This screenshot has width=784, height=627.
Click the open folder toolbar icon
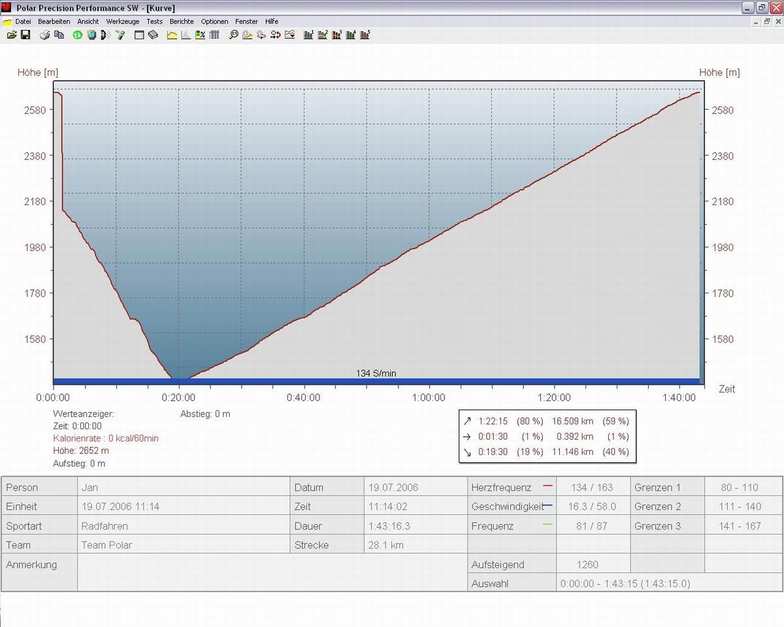(12, 35)
